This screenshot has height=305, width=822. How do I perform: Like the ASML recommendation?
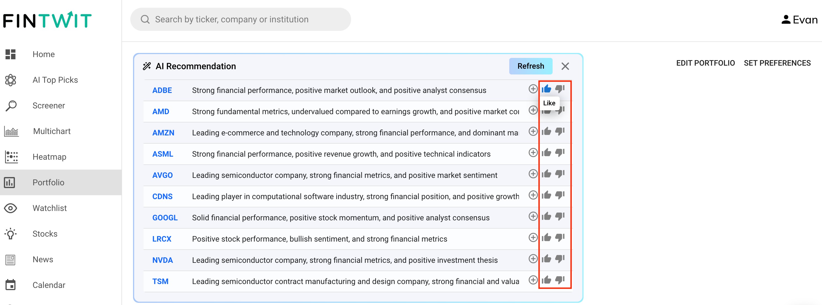coord(546,153)
